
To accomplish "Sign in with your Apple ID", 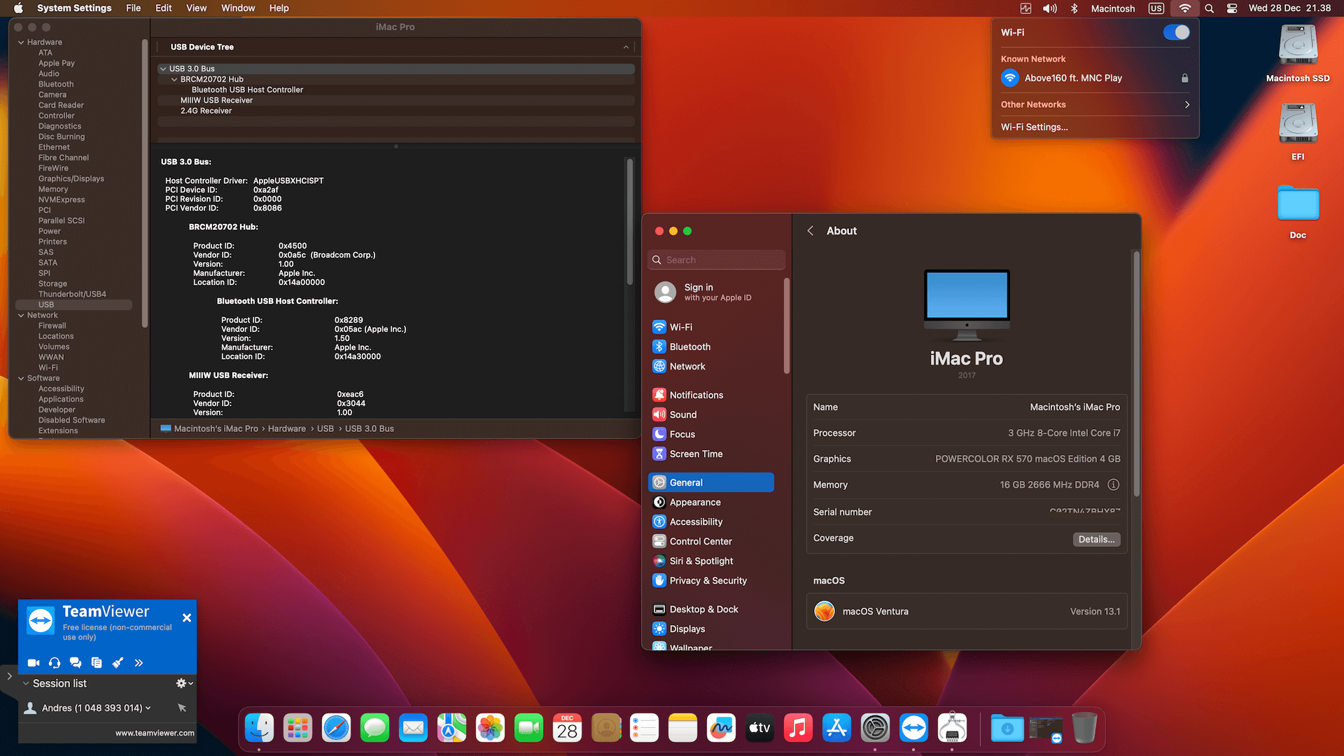I will coord(717,293).
